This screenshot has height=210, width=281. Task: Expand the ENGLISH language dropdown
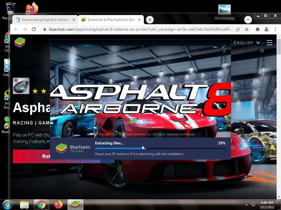point(247,43)
